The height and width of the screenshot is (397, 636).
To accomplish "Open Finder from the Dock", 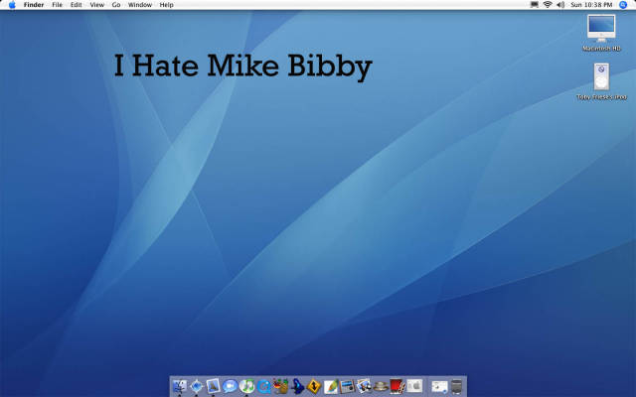I will 180,386.
